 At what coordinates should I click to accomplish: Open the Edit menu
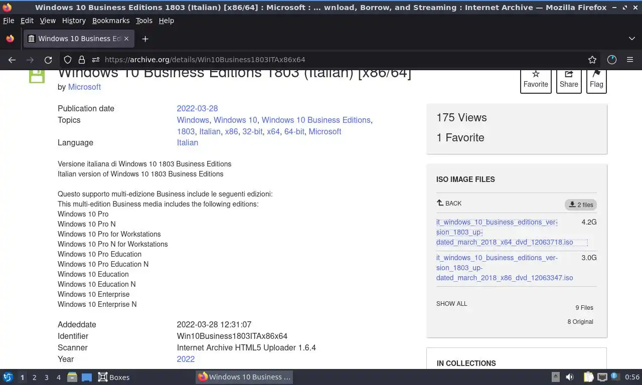27,21
